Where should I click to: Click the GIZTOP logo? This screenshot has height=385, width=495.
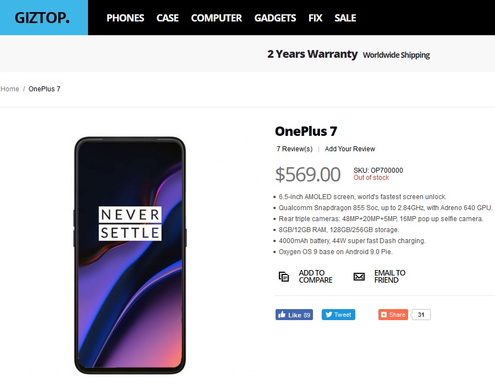pyautogui.click(x=42, y=18)
